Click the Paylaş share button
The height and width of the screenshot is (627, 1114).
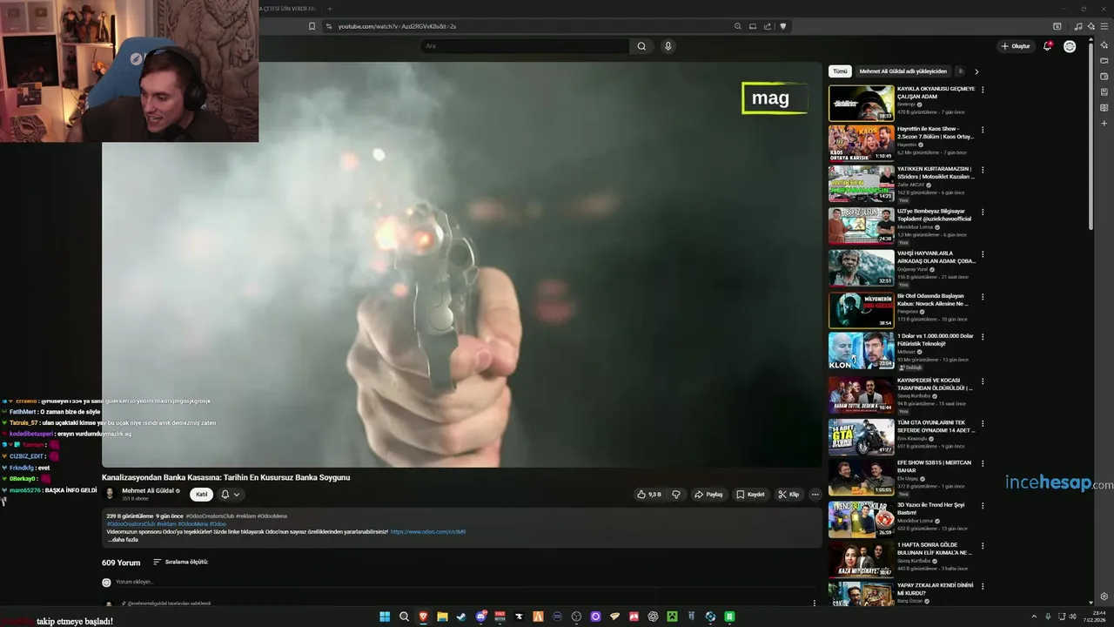[708, 495]
